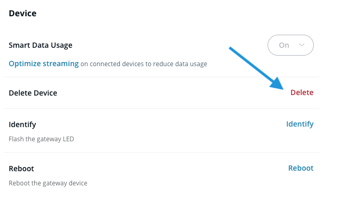Click the Smart Data Usage label
338x219 pixels.
coord(40,45)
